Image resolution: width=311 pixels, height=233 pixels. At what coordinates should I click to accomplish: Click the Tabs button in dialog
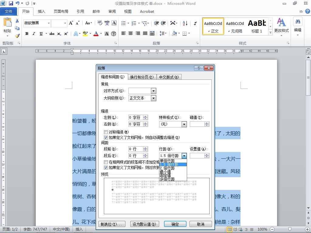coord(112,224)
